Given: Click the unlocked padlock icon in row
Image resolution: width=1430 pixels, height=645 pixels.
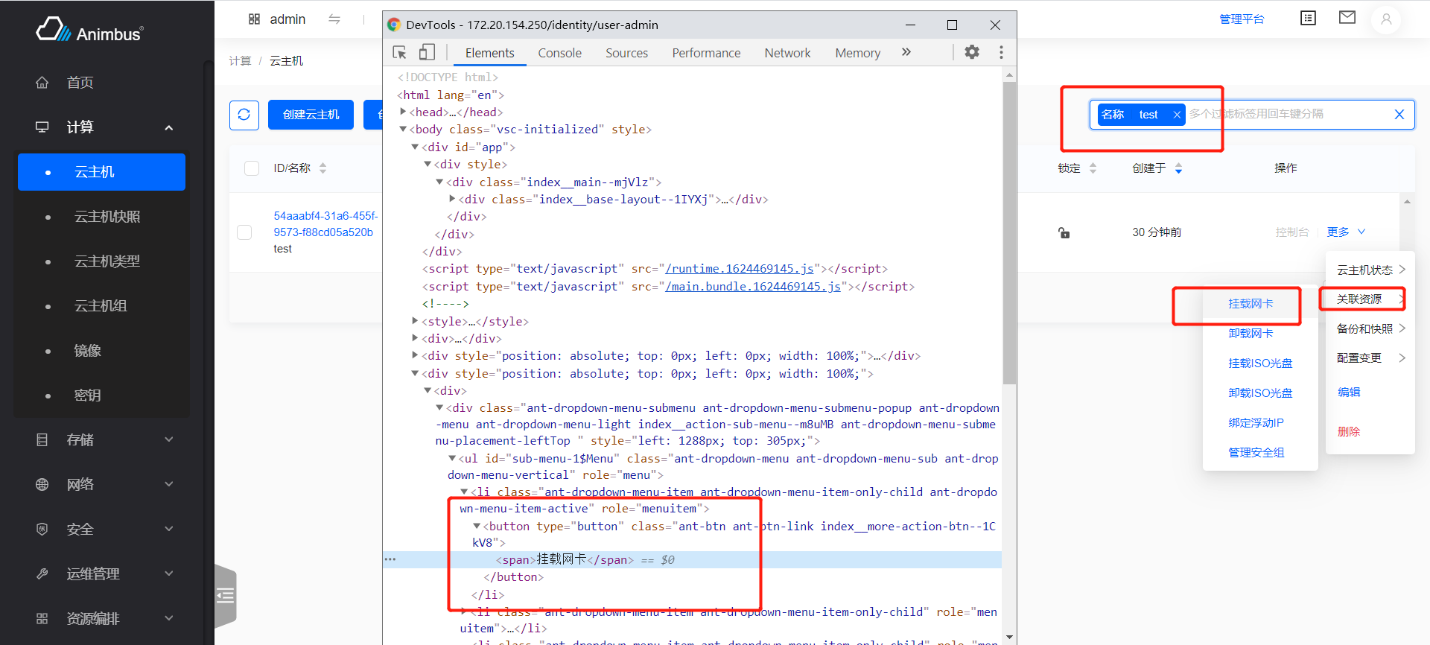Looking at the screenshot, I should pyautogui.click(x=1064, y=232).
